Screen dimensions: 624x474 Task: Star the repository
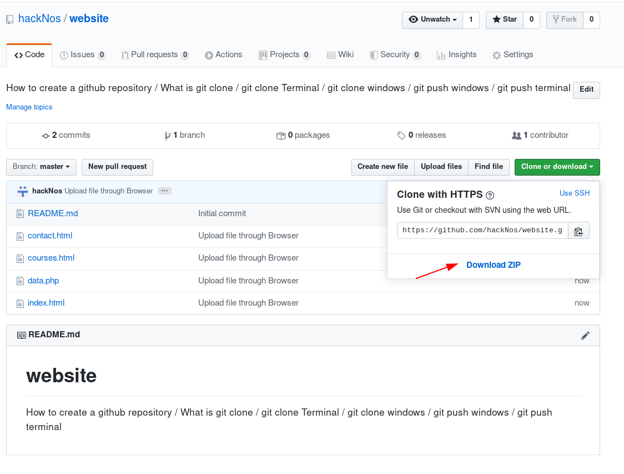point(504,19)
